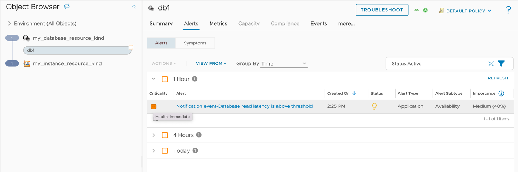Expand Environment (All Objects) tree node
Viewport: 518px width, 172px height.
(x=10, y=23)
